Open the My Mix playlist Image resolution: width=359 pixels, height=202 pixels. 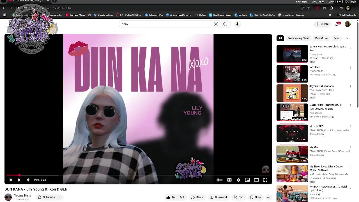[x=292, y=154]
